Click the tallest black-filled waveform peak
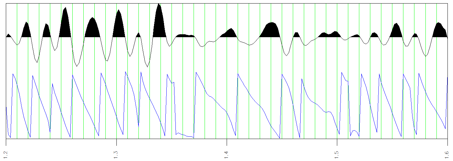The height and width of the screenshot is (161, 453). (159, 21)
